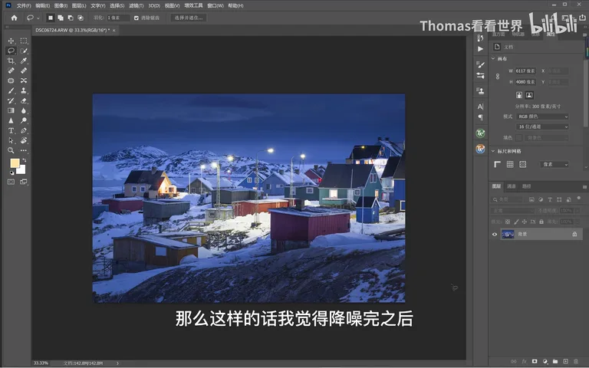
Task: Open the ruler units dropdown
Action: (554, 164)
